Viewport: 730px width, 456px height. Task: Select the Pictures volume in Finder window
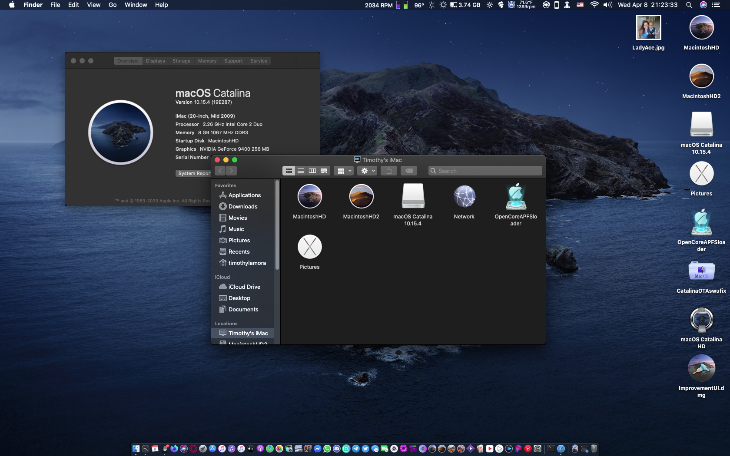pyautogui.click(x=309, y=247)
